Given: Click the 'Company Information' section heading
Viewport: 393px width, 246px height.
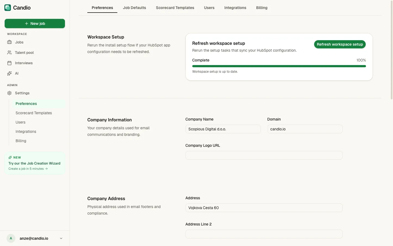Looking at the screenshot, I should tap(109, 120).
